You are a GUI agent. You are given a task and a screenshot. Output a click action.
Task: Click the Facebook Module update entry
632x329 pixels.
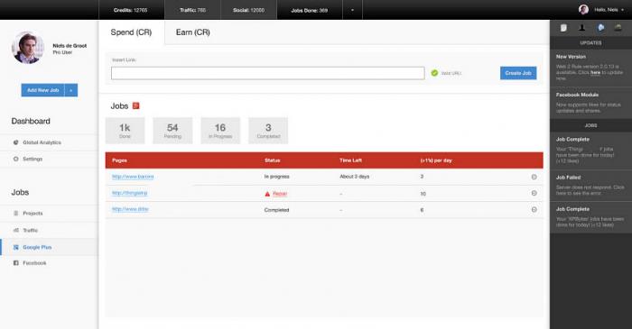590,103
